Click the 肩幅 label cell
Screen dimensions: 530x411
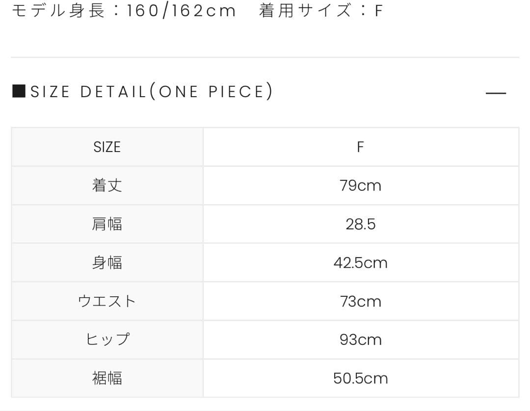pos(106,224)
